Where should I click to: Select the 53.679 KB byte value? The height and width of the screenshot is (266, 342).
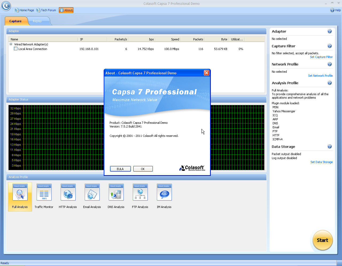click(x=221, y=49)
